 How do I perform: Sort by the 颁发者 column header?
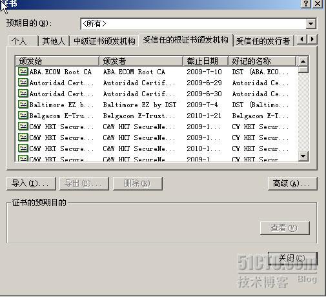(141, 61)
